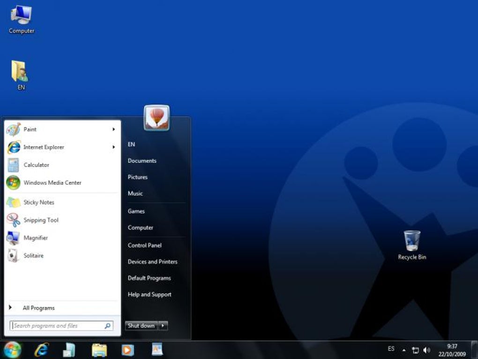Launch Windows Media Player from taskbar
The height and width of the screenshot is (359, 478).
coord(127,350)
